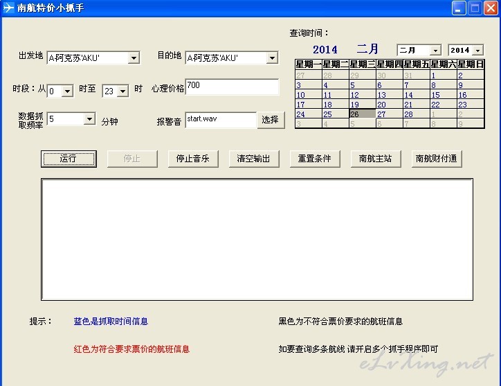Choose the 15th on the calendar

(x=443, y=95)
